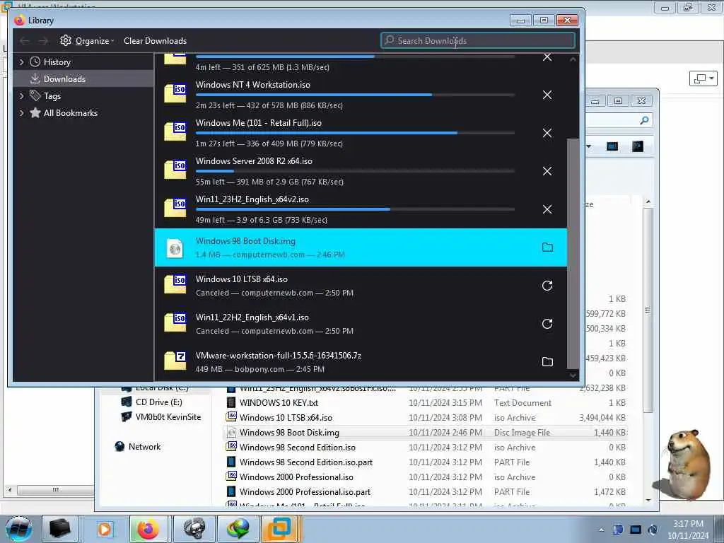Select the Windows 10 LTSB x64.iso canceled download
This screenshot has width=724, height=543.
pos(361,286)
